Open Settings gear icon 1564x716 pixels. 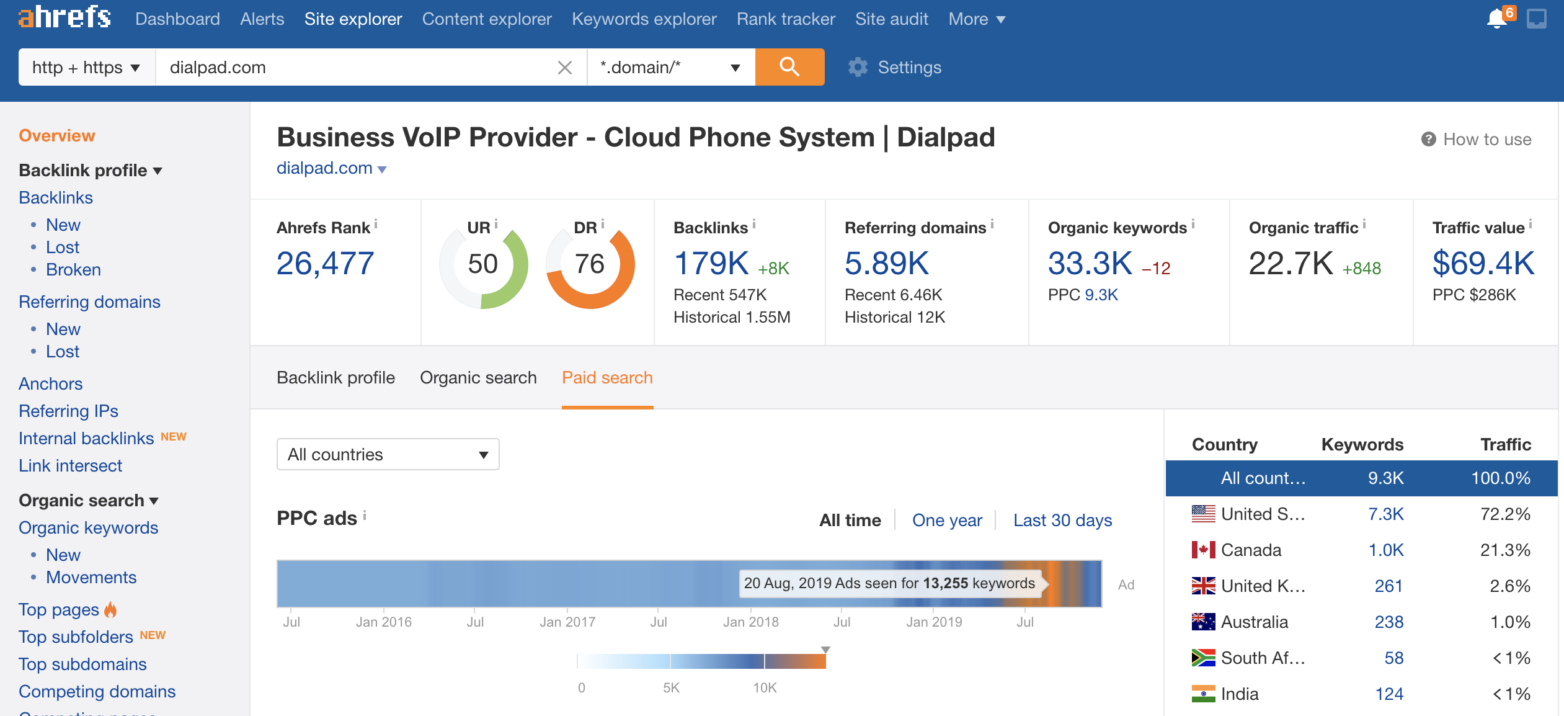(858, 67)
